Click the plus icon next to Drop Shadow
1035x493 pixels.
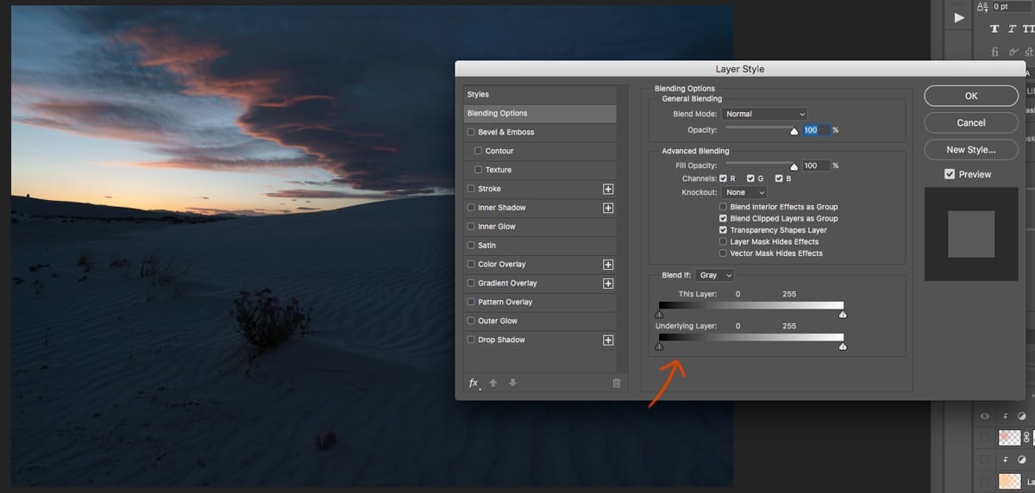point(608,340)
